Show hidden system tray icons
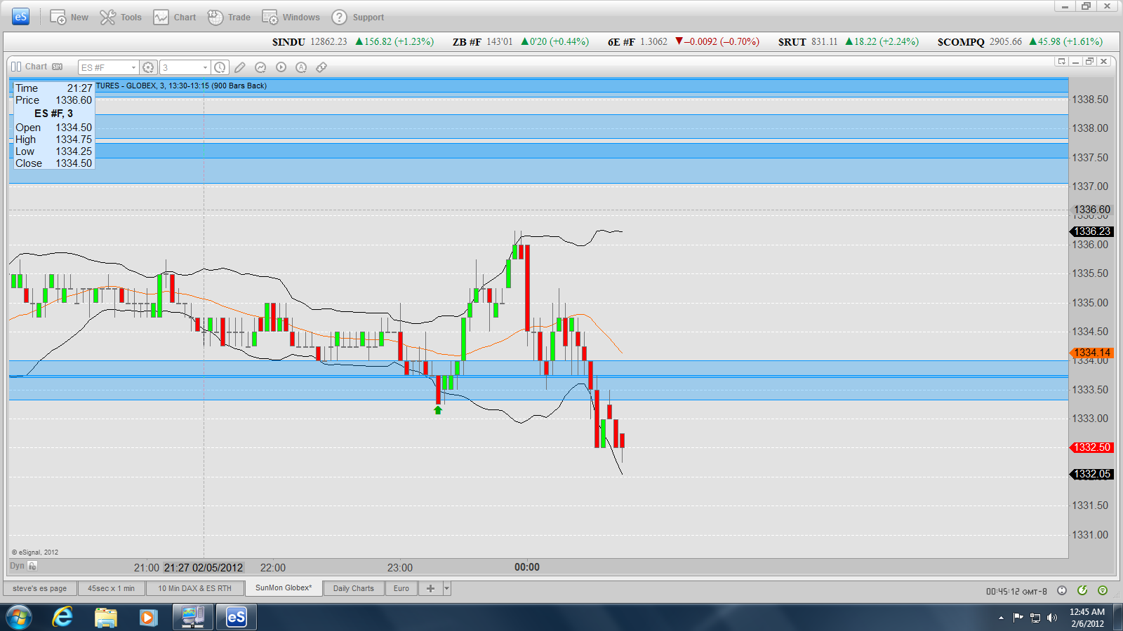1123x631 pixels. click(x=1001, y=618)
